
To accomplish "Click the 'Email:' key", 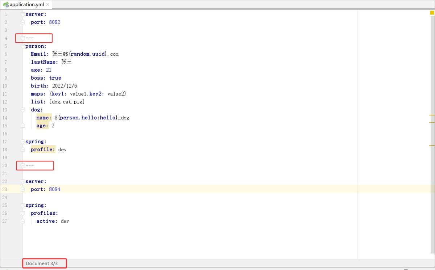I will click(x=40, y=54).
